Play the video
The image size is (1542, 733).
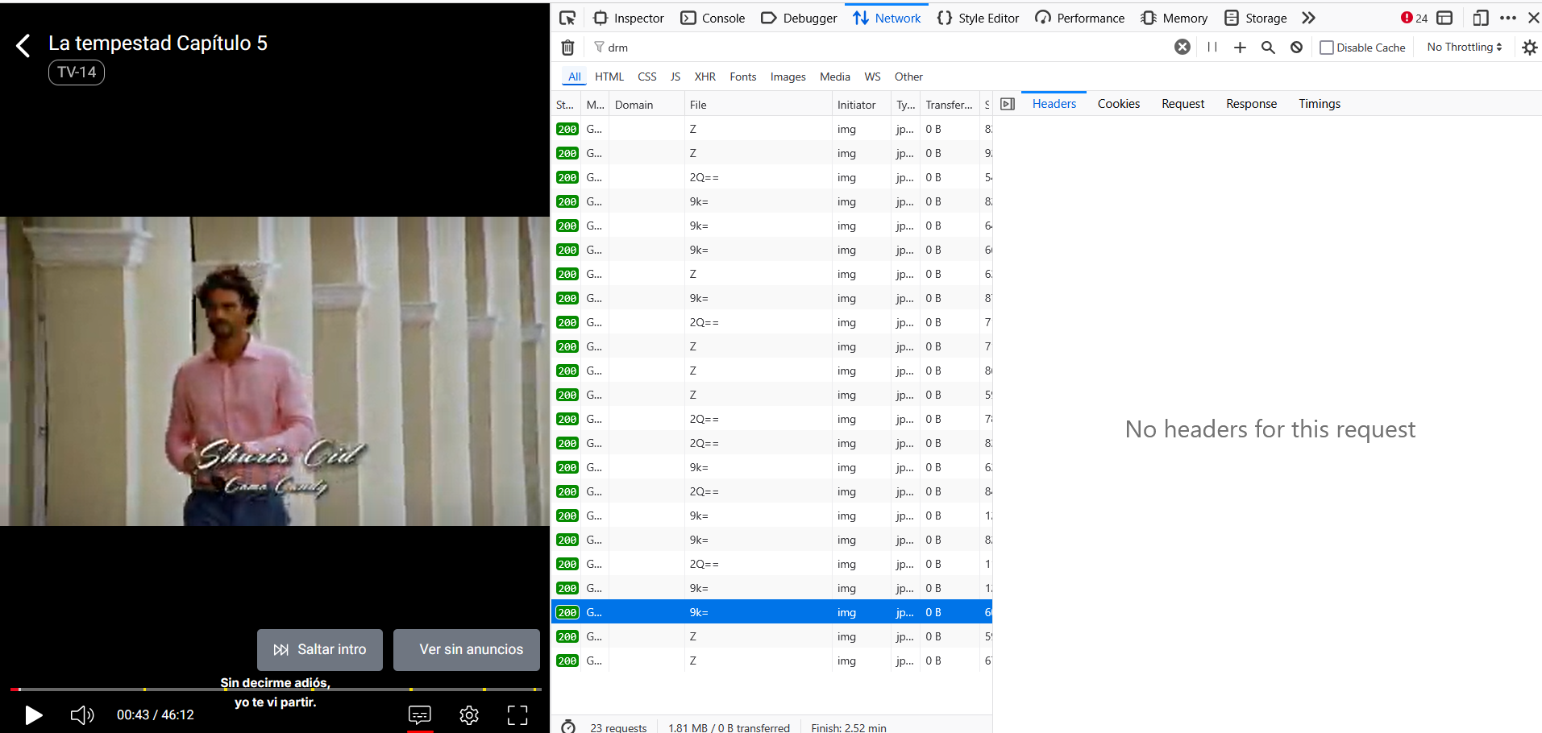click(x=33, y=714)
